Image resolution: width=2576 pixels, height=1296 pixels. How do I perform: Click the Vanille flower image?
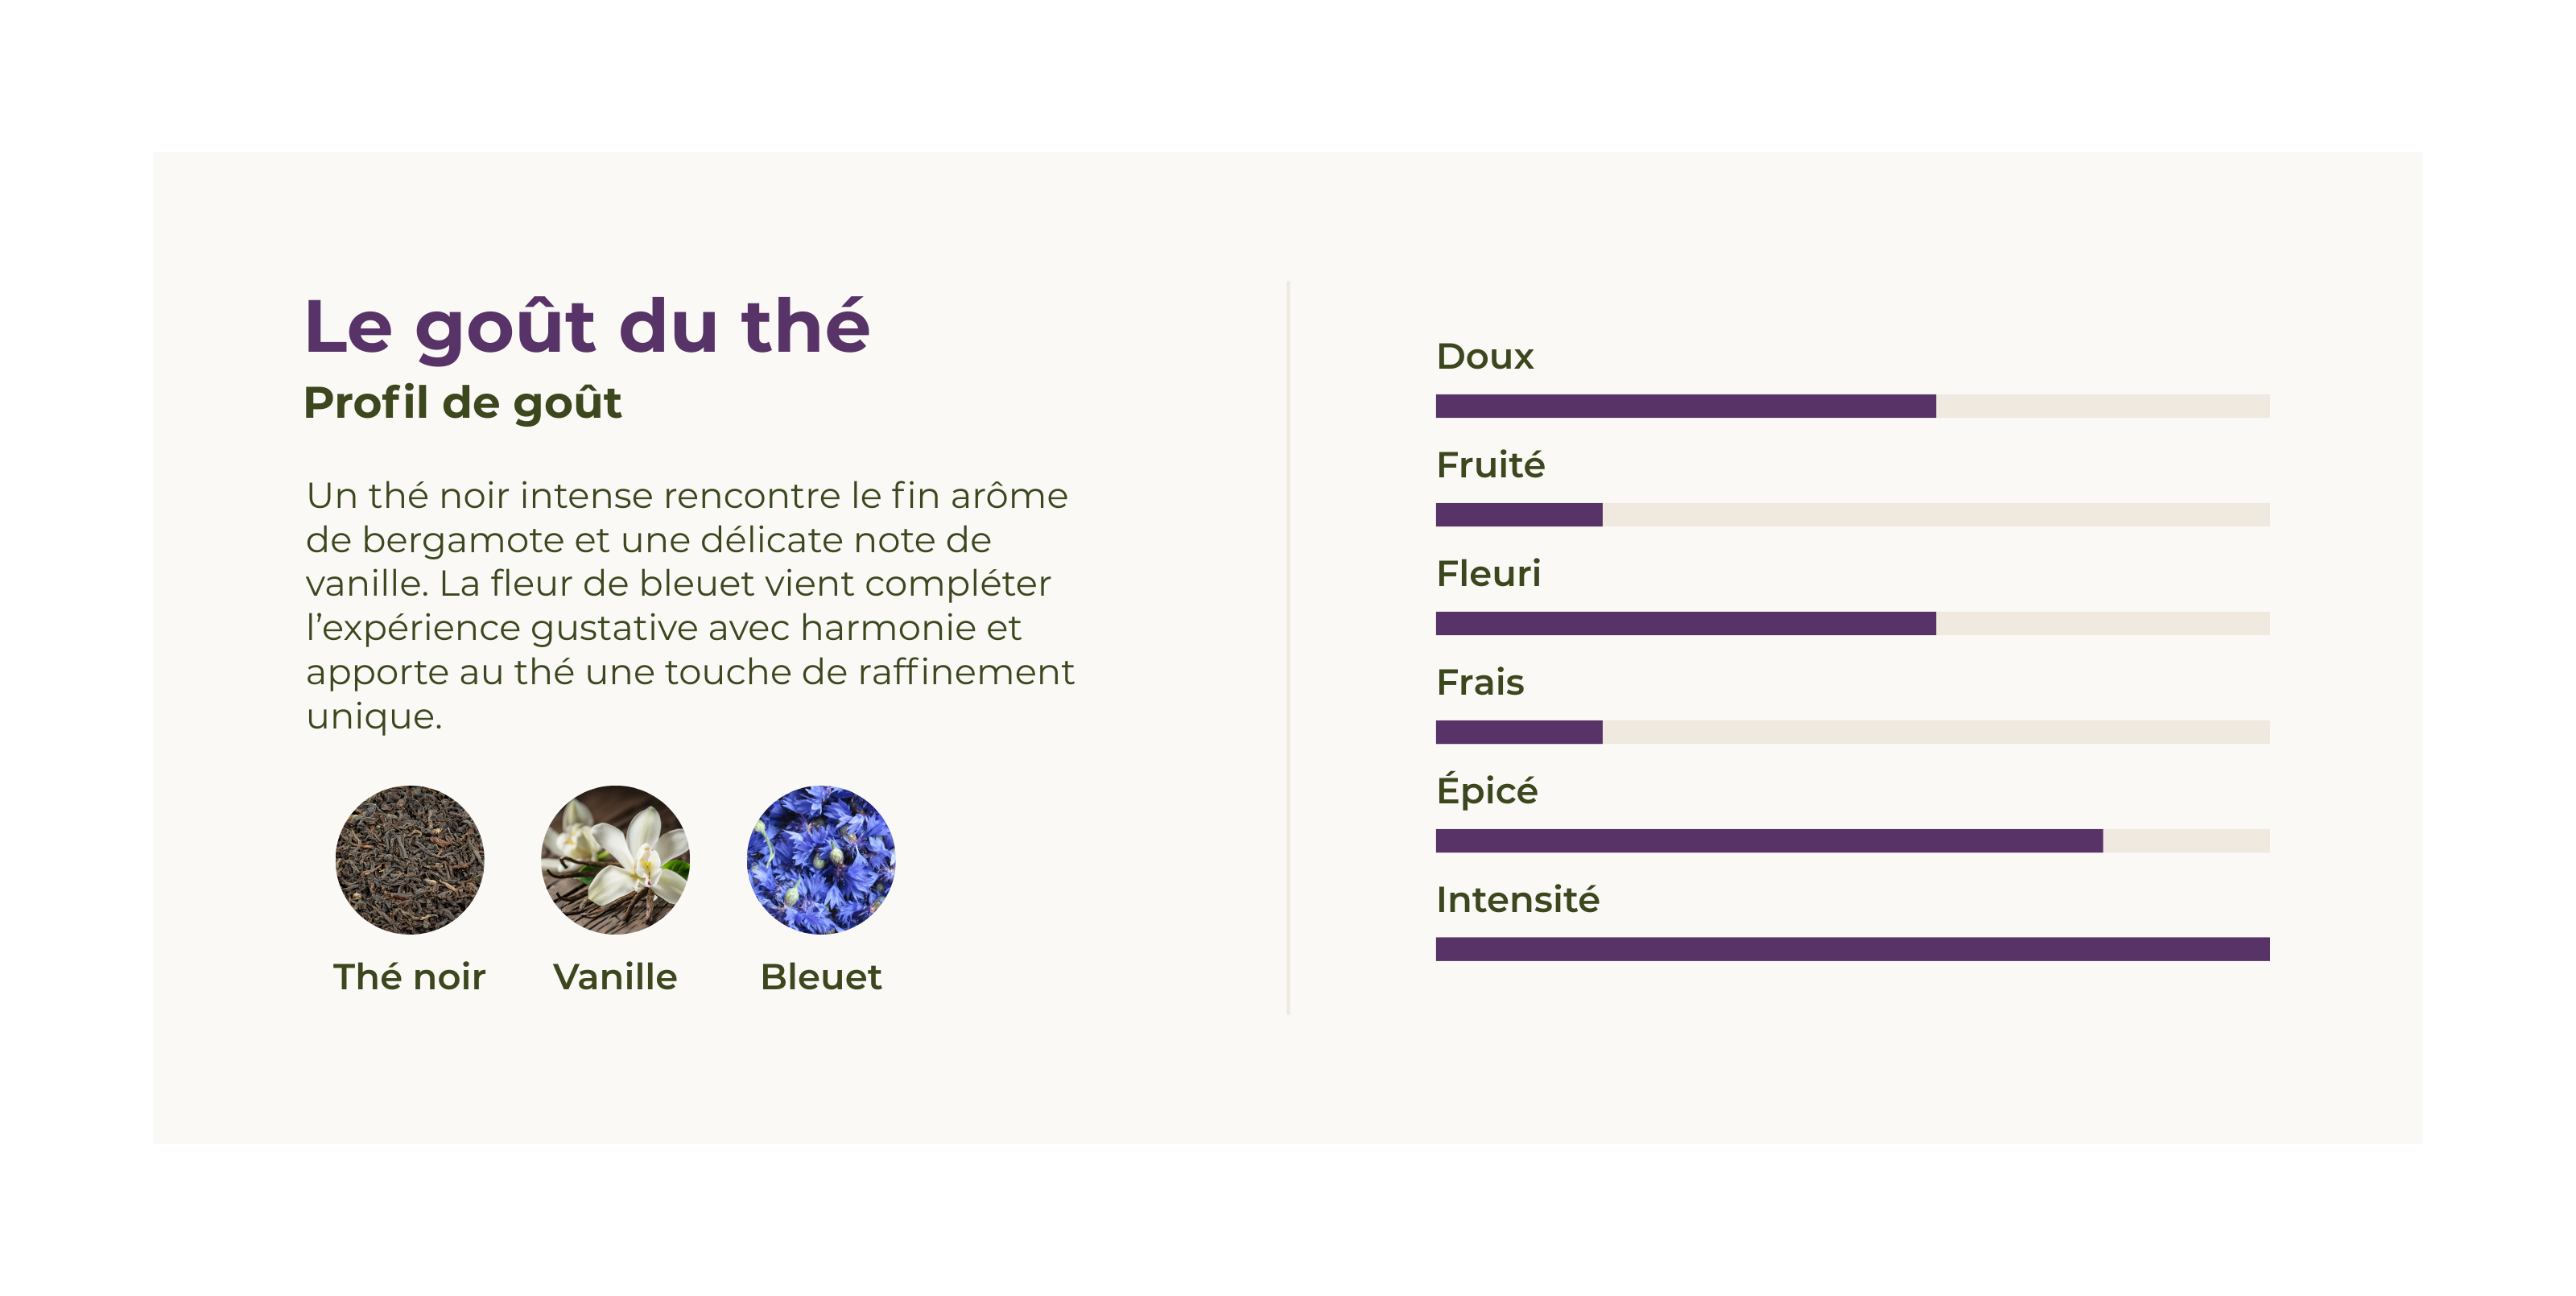tap(615, 859)
